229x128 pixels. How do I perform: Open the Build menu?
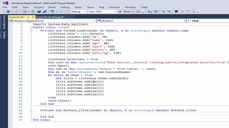52,7
